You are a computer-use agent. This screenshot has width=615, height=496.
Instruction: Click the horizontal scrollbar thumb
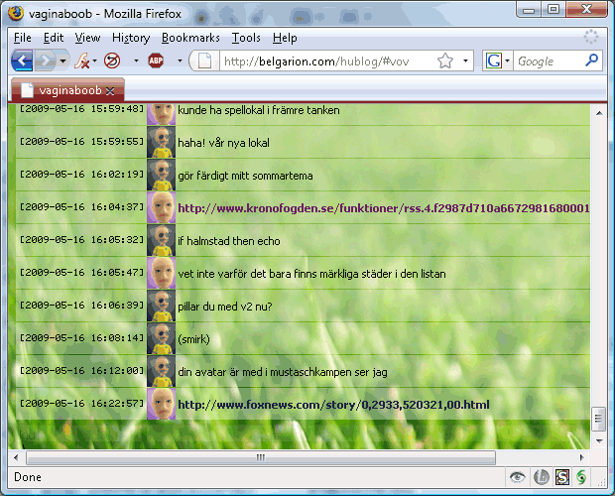(261, 457)
